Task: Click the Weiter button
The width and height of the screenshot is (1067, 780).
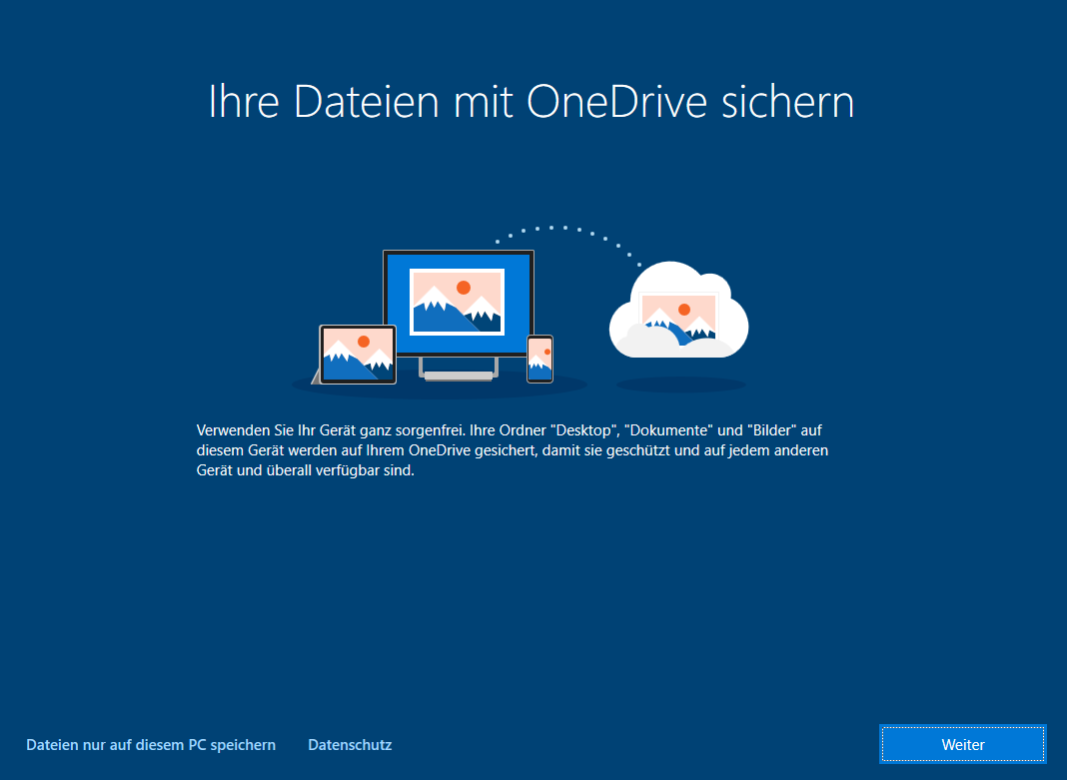Action: point(962,745)
